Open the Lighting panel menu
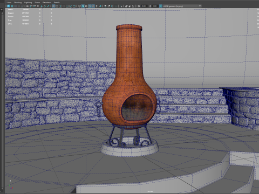 pyautogui.click(x=28, y=3)
